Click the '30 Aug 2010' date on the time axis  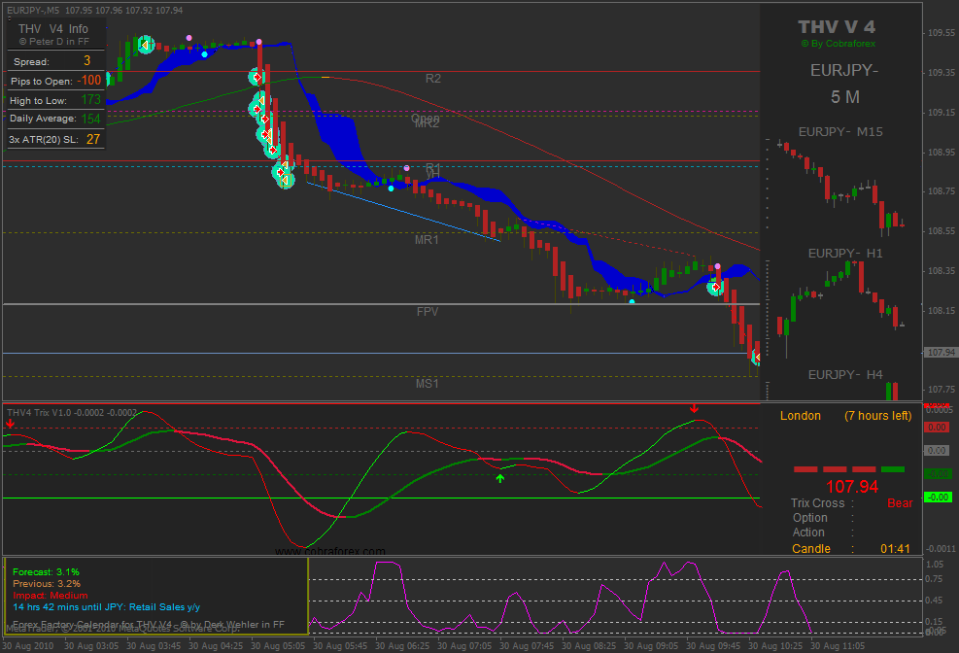pyautogui.click(x=27, y=645)
